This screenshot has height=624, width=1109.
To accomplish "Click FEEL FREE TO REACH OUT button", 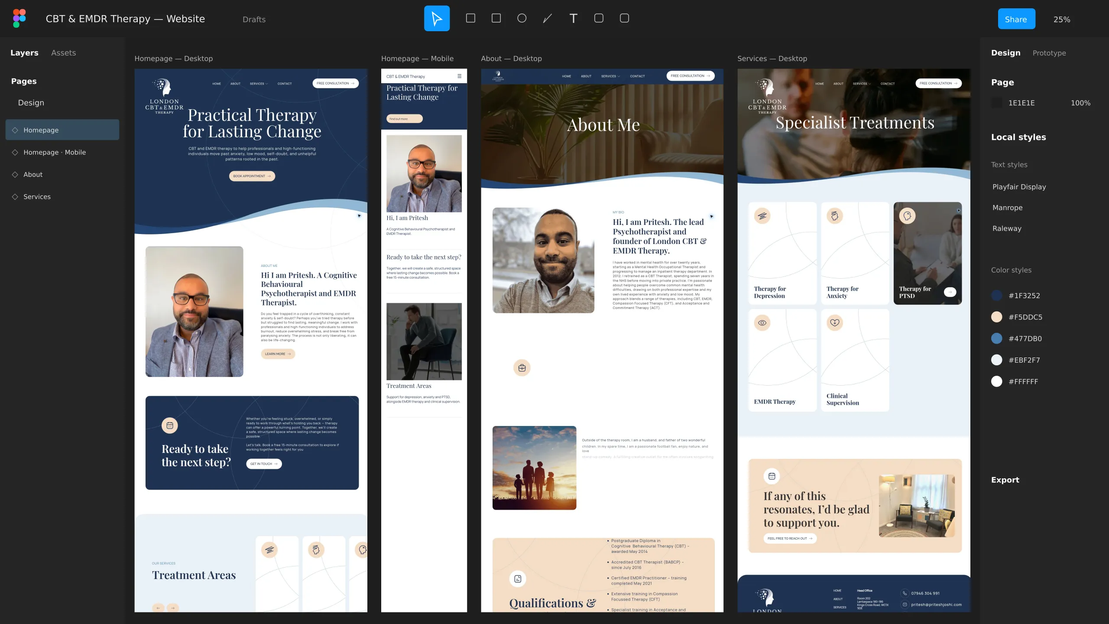I will (790, 538).
